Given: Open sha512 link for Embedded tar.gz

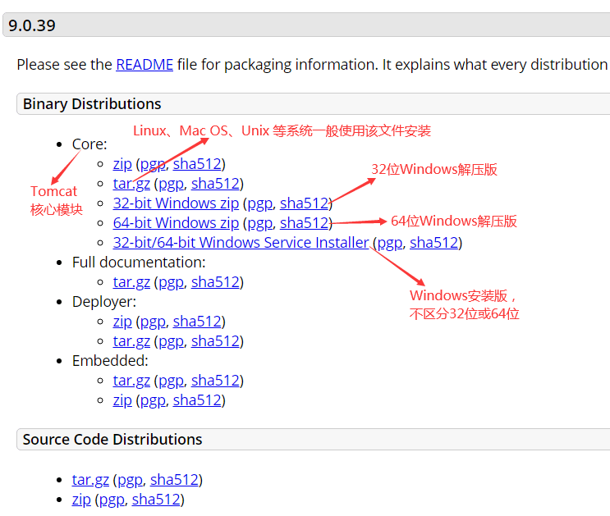Looking at the screenshot, I should pos(215,381).
